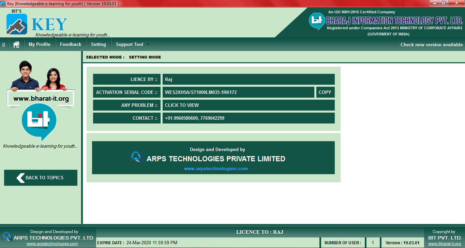
Task: Click the Home icon in navigation bar
Action: (16, 45)
